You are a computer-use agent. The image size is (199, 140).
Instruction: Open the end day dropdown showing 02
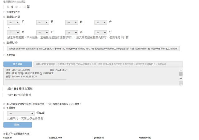[x=43, y=32]
